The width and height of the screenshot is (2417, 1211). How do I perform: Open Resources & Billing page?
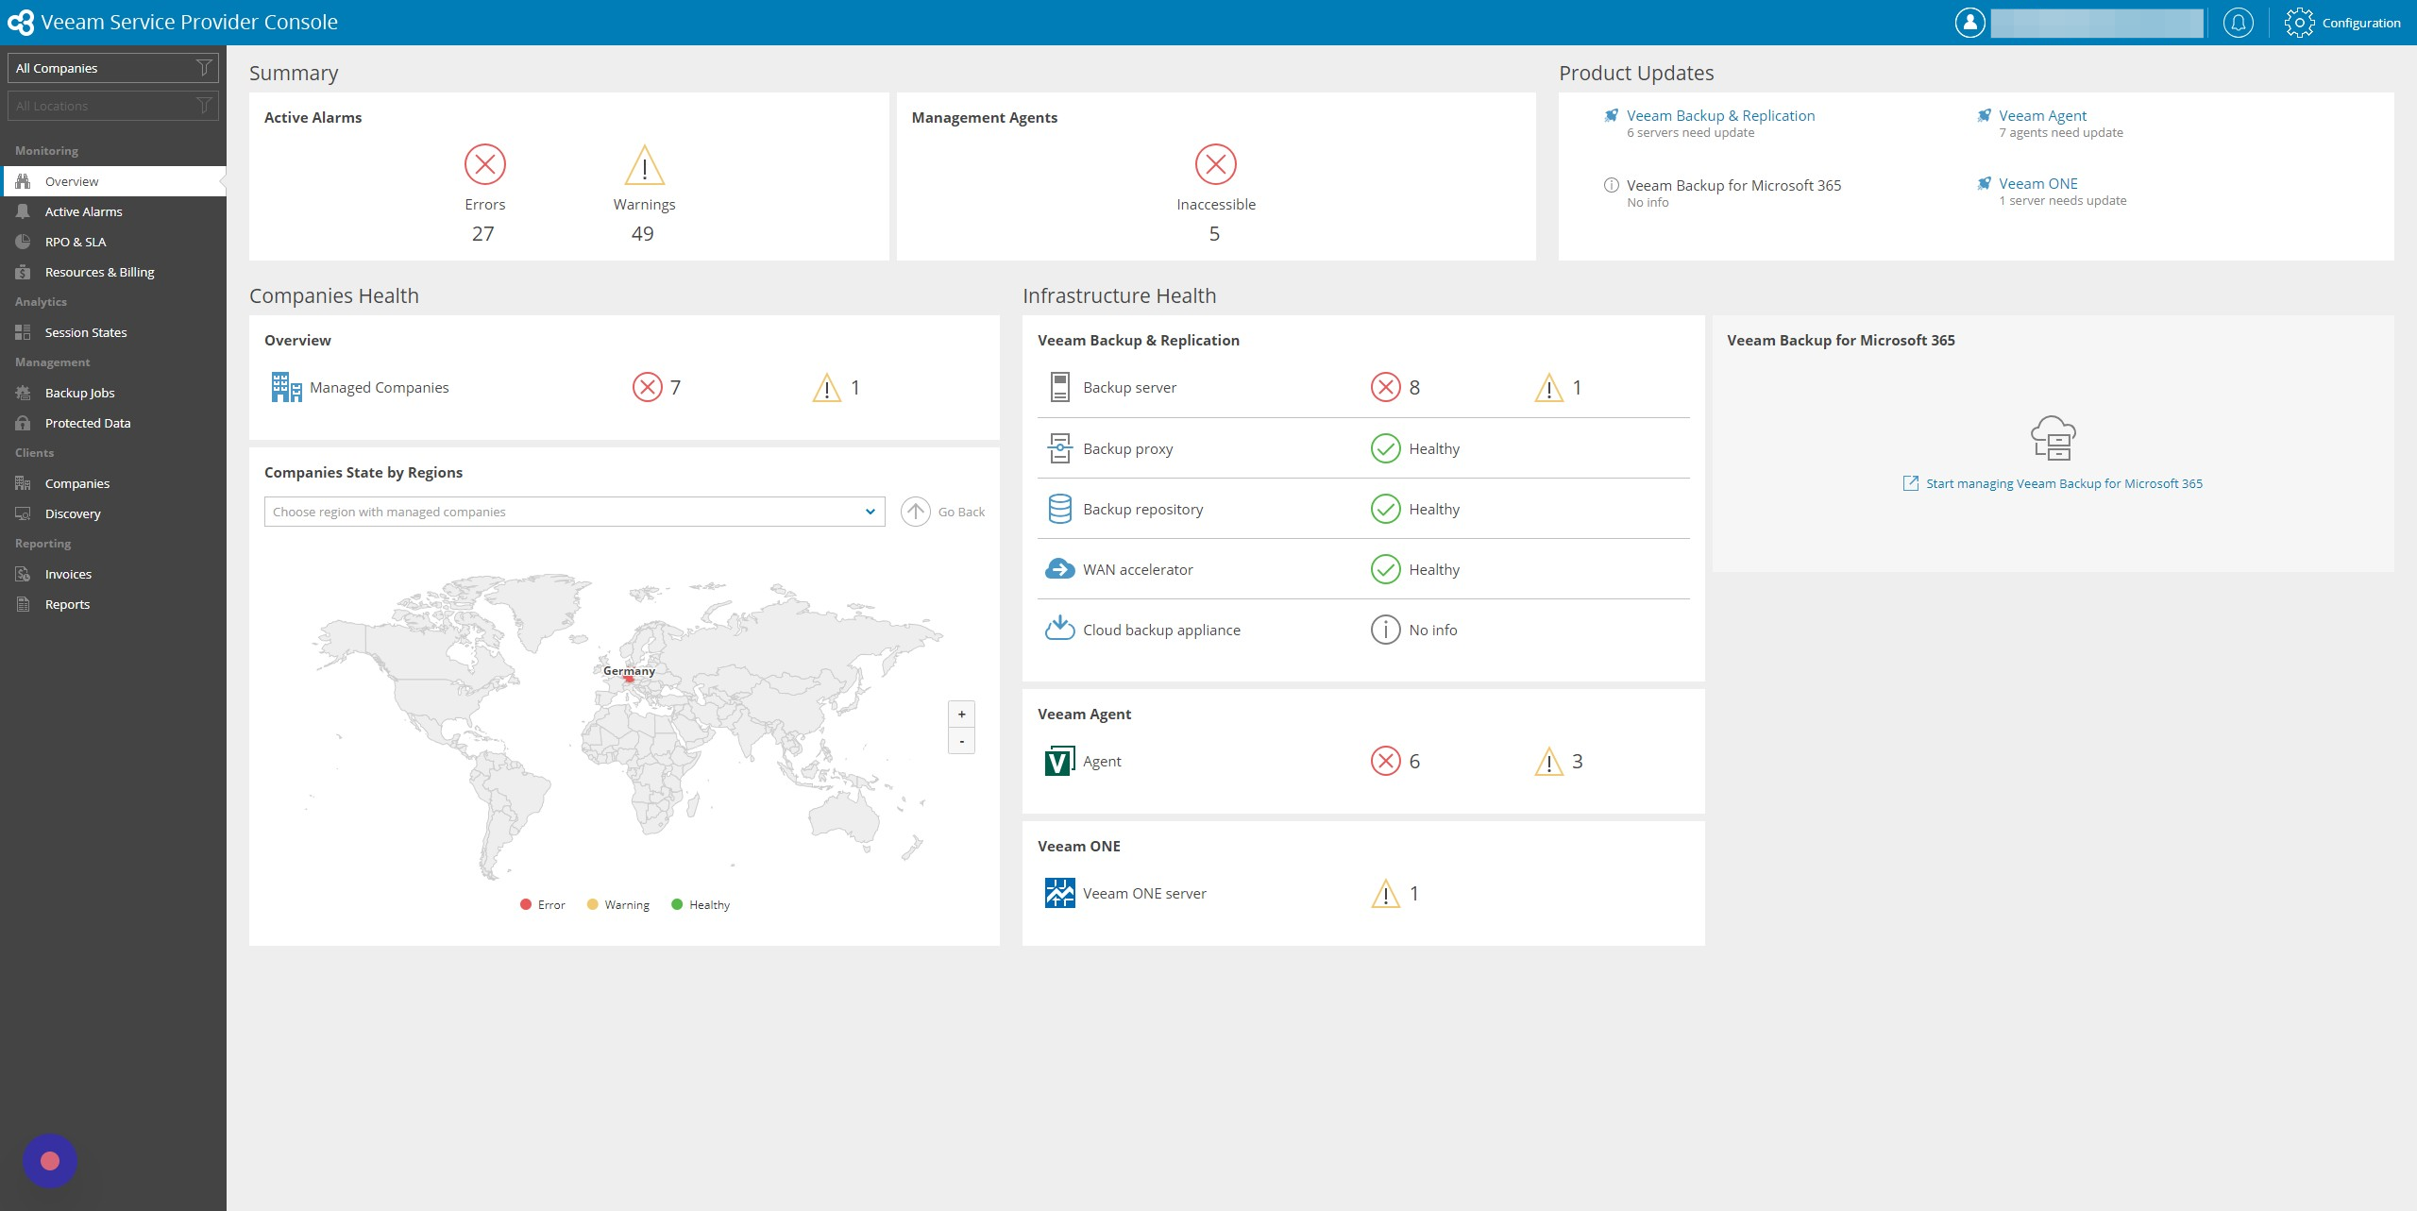pos(113,272)
